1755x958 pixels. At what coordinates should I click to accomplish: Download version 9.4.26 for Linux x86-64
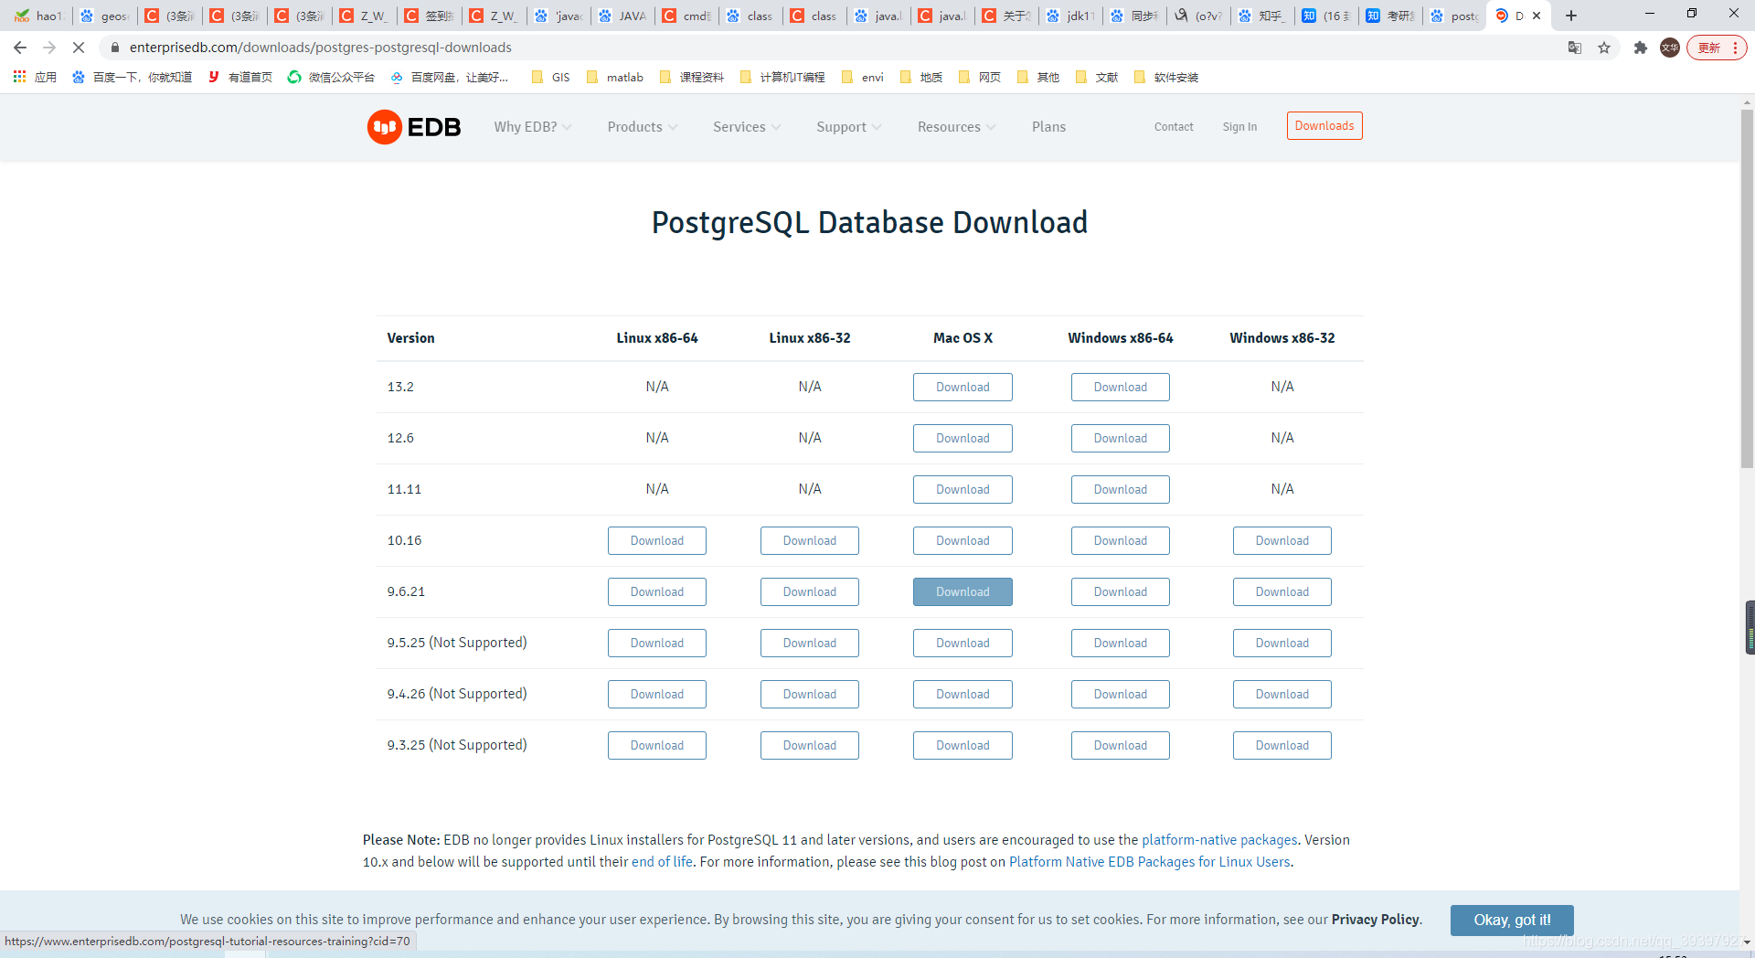click(657, 694)
